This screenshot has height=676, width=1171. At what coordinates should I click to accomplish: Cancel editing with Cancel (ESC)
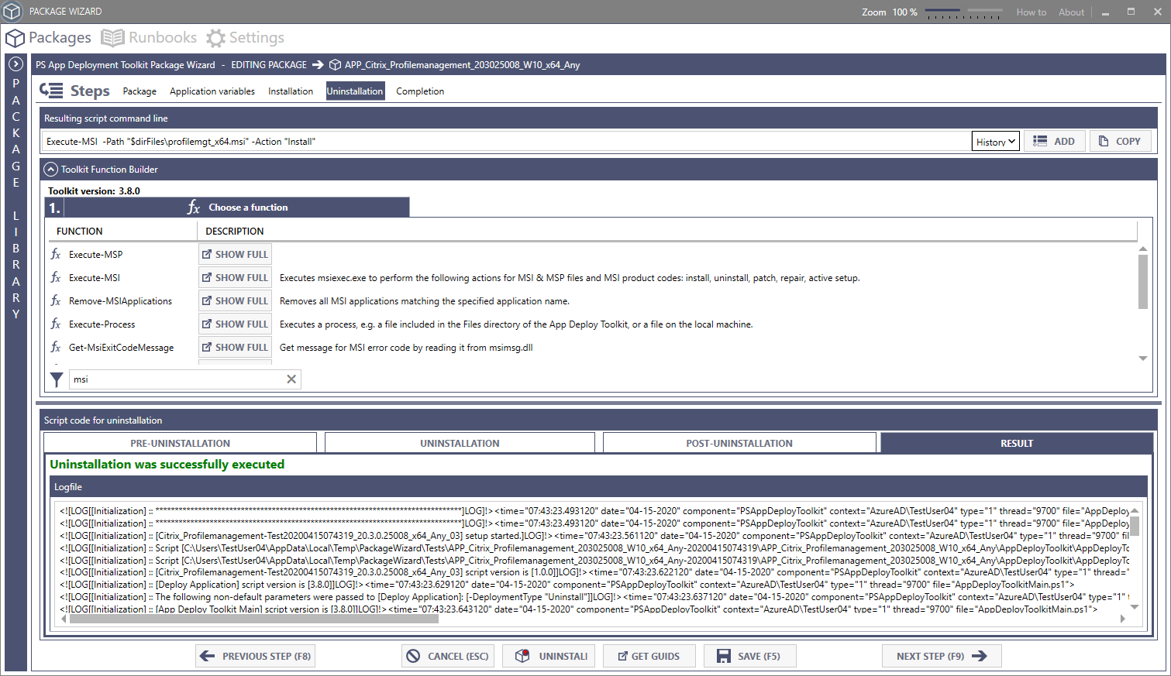point(448,656)
